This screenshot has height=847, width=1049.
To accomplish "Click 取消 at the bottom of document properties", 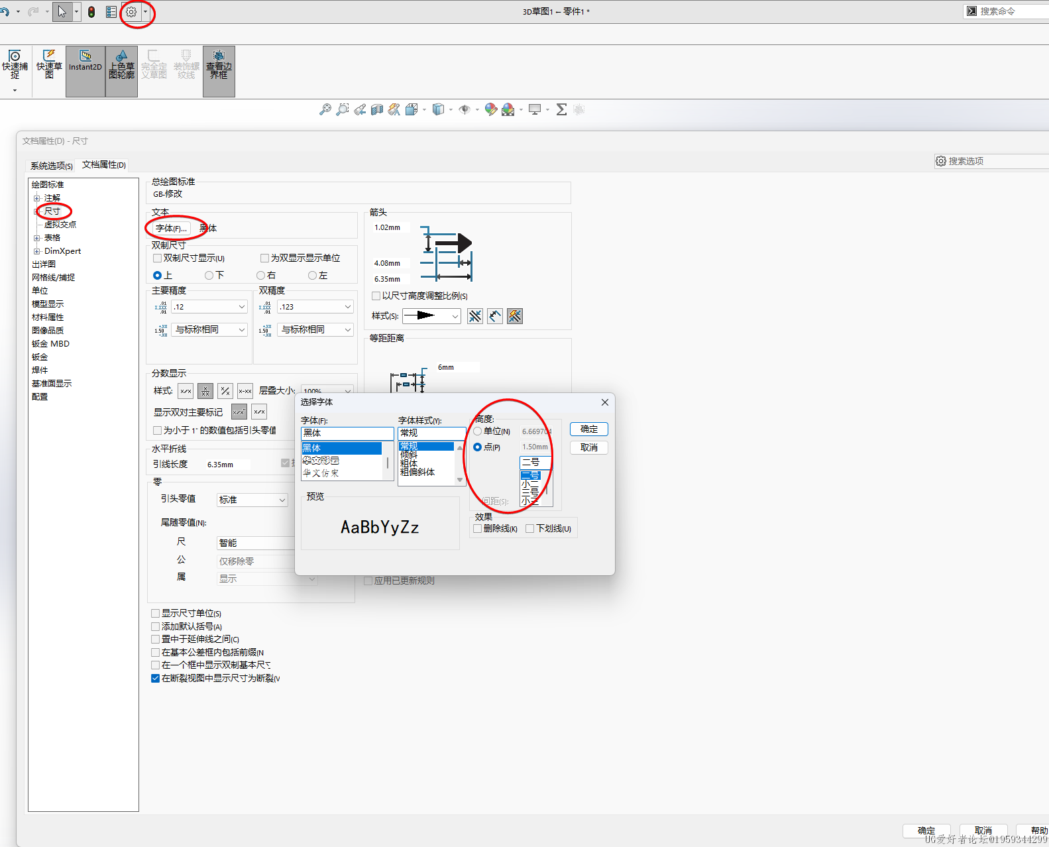I will (x=983, y=831).
